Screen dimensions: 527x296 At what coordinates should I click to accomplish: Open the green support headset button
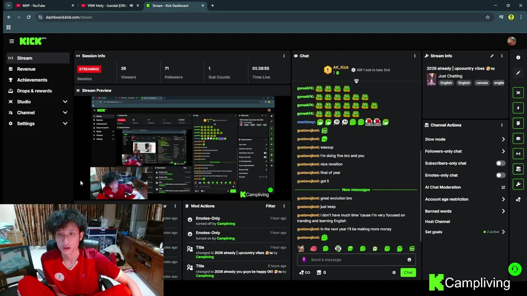515,269
